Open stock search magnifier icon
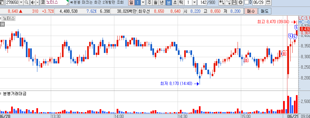The width and height of the screenshot is (310, 118). coord(27,3)
